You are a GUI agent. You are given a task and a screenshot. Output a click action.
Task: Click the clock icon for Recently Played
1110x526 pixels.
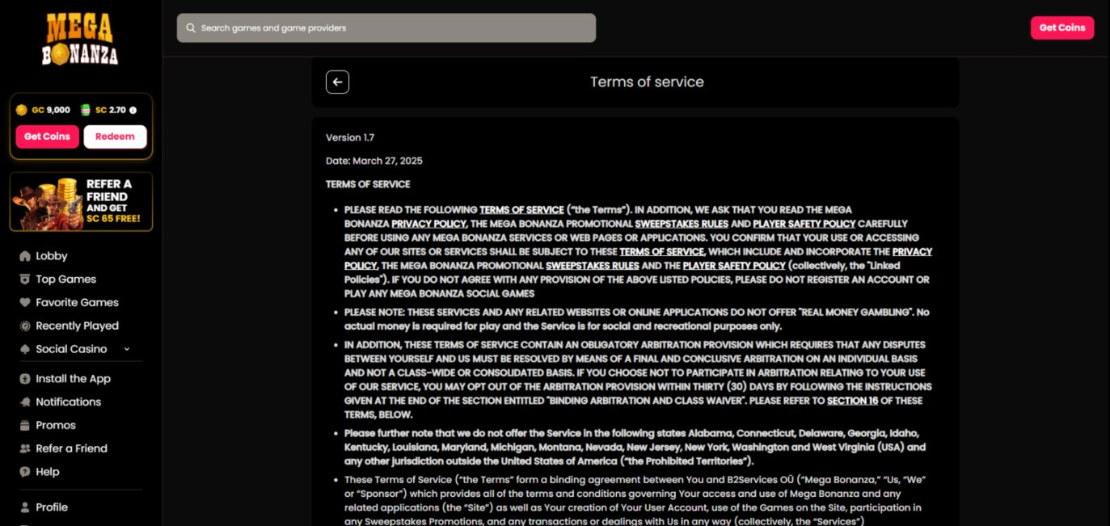pyautogui.click(x=25, y=326)
